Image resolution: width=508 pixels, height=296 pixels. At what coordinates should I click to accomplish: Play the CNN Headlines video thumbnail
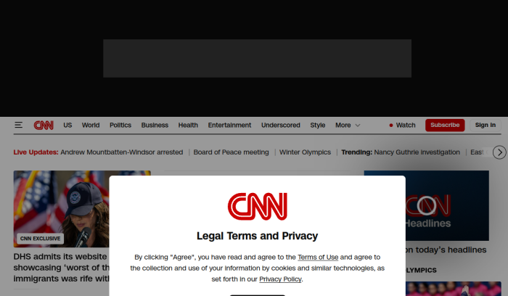447,205
